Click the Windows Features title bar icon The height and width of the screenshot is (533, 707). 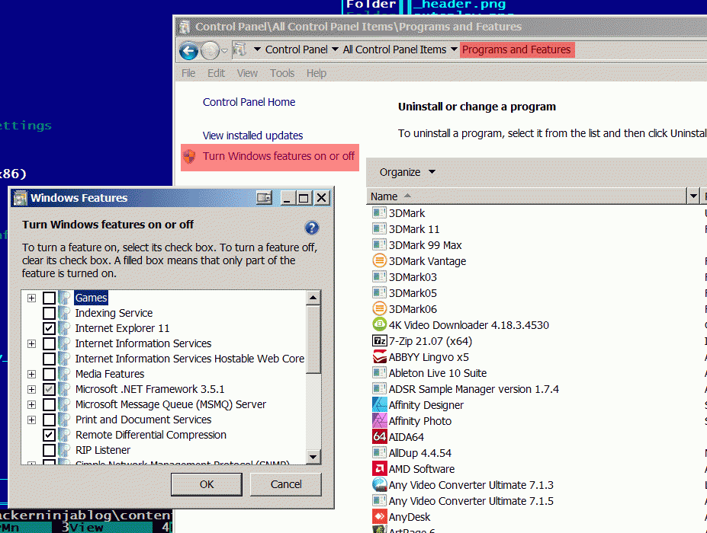tap(20, 198)
